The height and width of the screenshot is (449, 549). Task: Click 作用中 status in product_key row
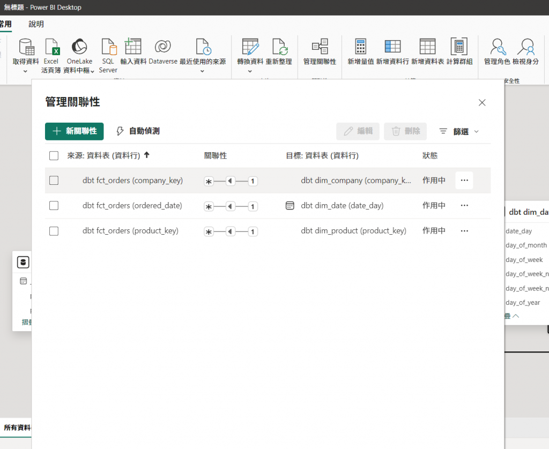point(434,230)
